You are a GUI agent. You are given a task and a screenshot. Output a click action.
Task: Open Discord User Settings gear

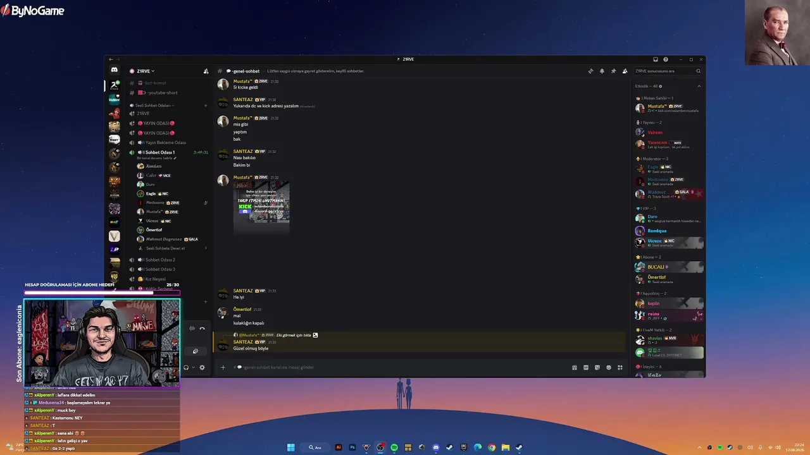pos(202,367)
